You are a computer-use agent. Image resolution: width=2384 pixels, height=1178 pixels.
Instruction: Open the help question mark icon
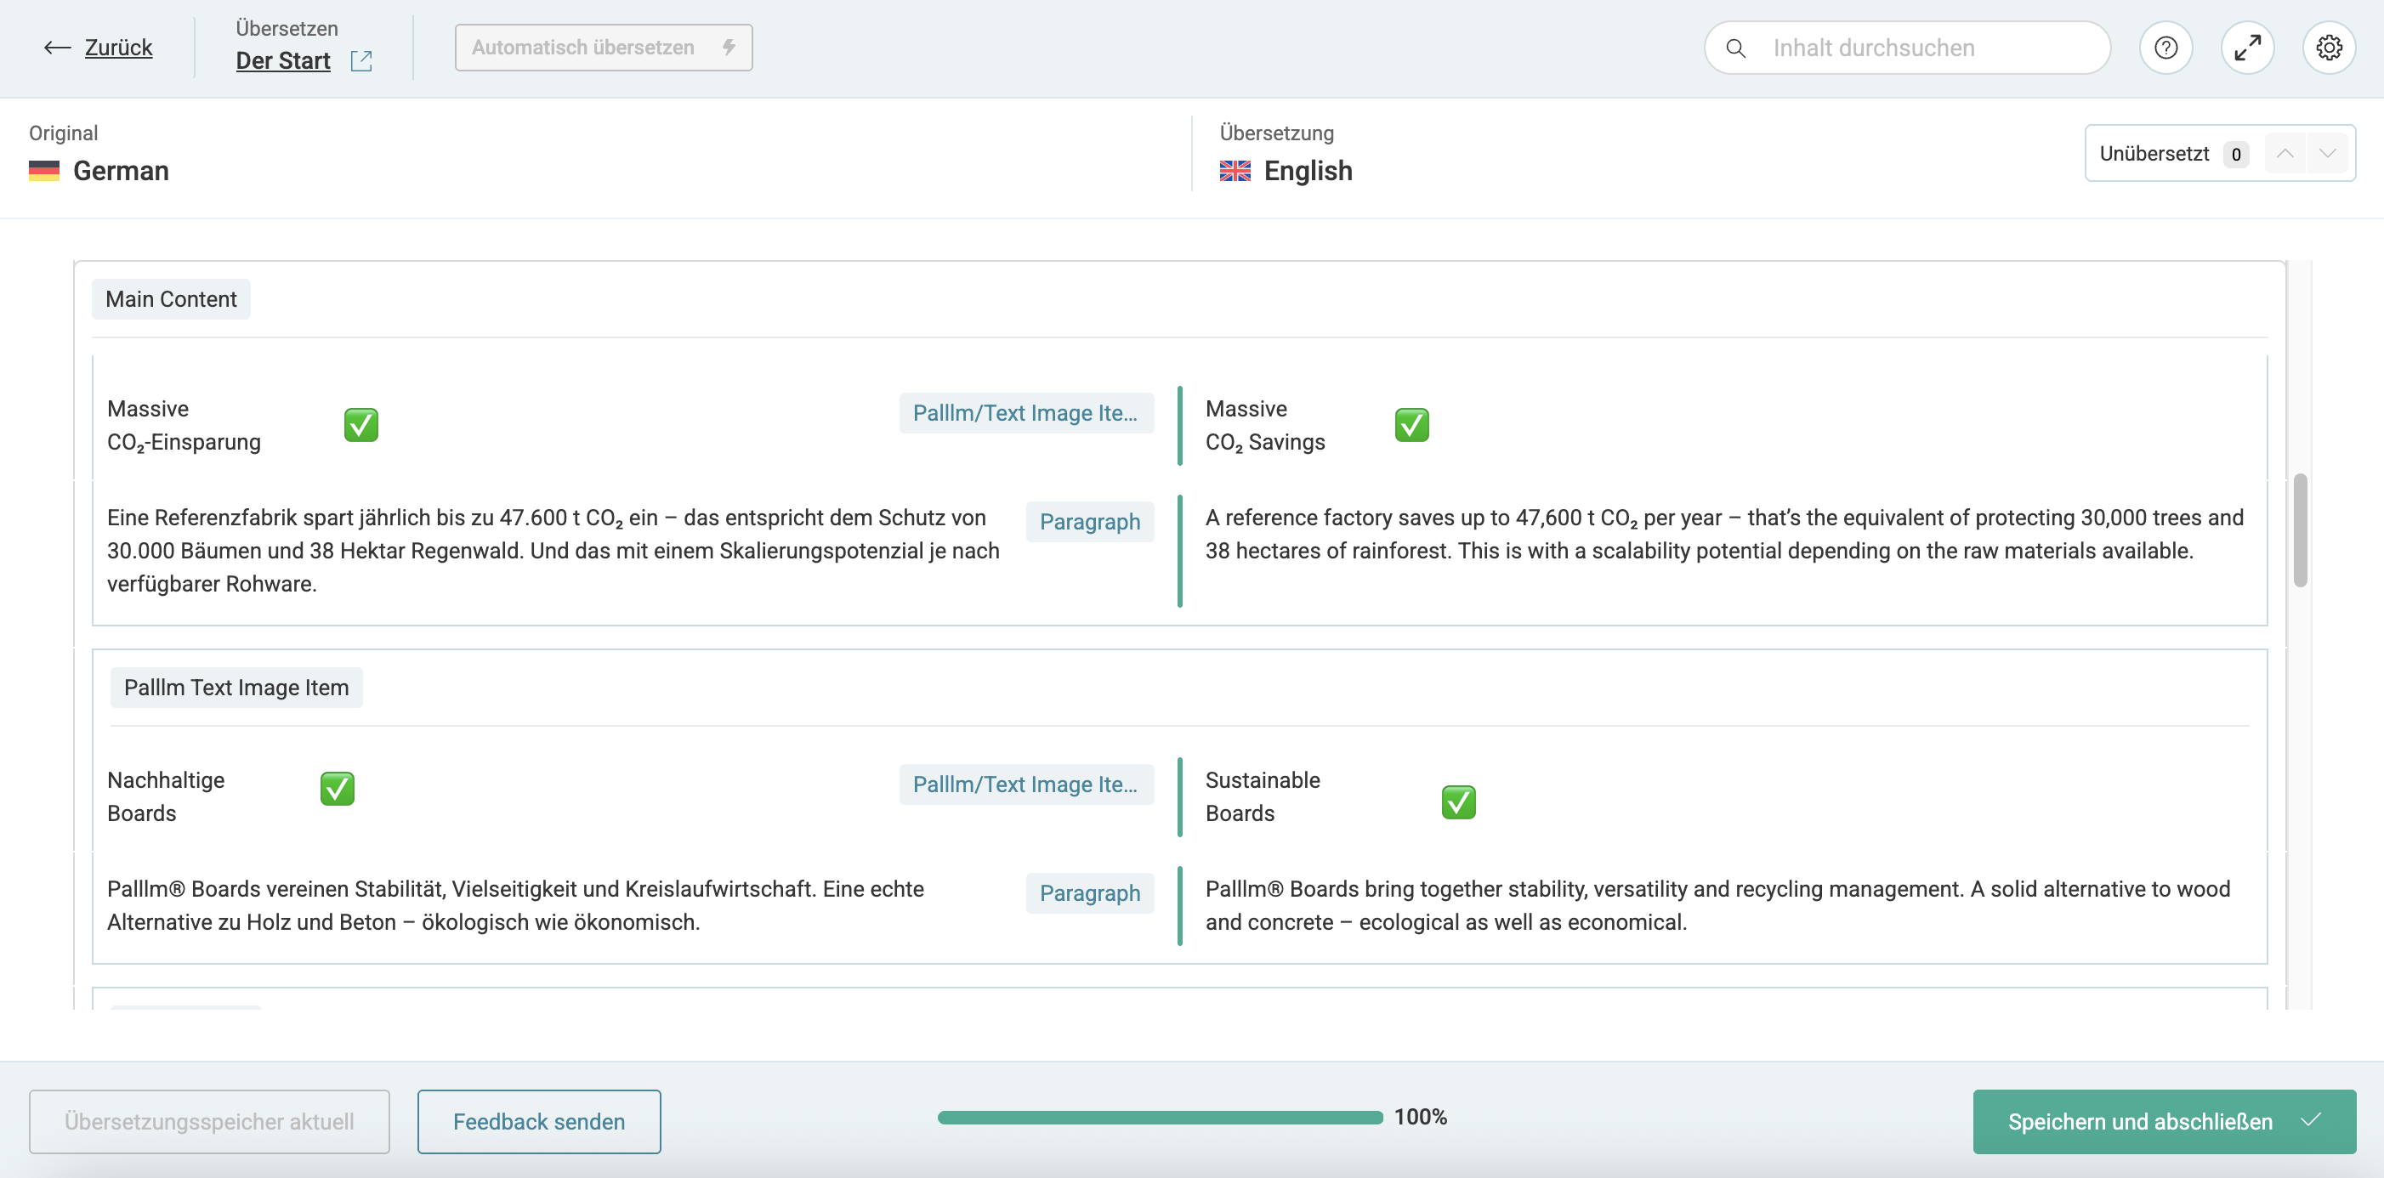tap(2165, 48)
